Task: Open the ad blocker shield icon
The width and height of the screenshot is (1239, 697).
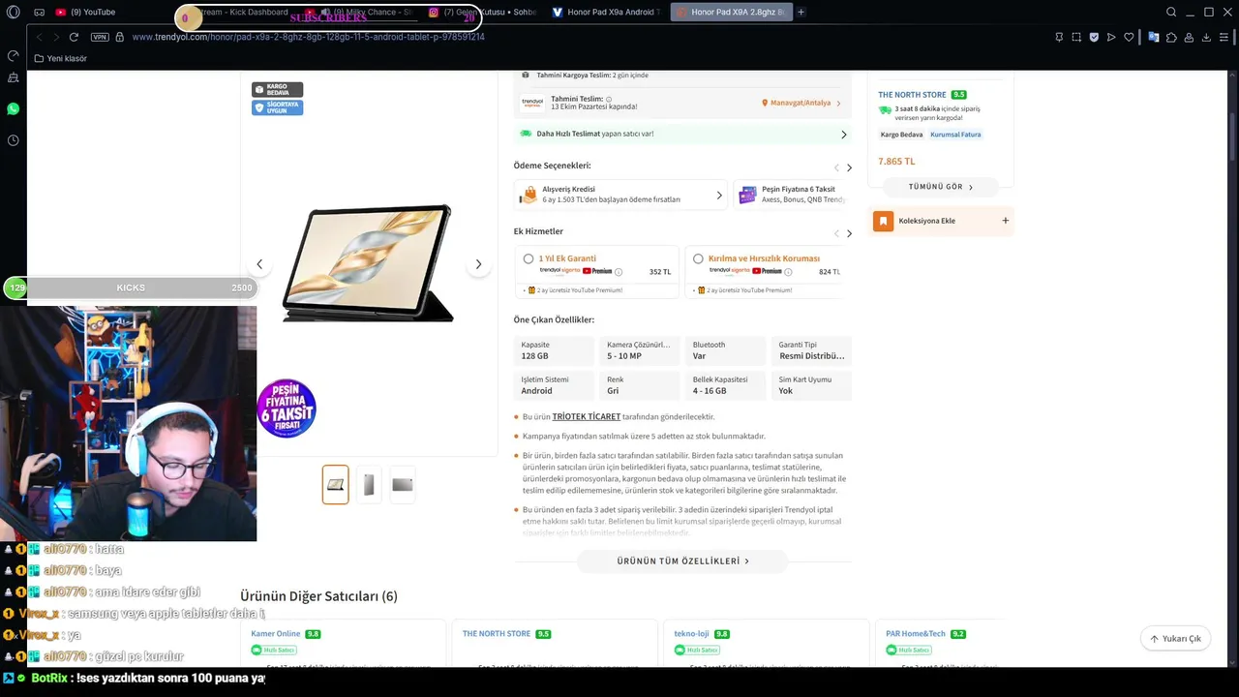Action: click(1094, 37)
